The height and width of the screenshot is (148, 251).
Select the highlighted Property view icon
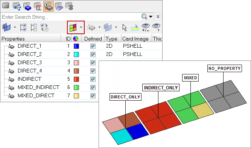(x=48, y=6)
